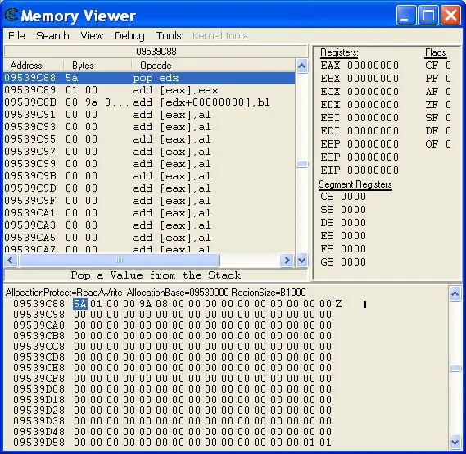Select the EAX register value
This screenshot has height=454, width=466.
click(x=373, y=66)
